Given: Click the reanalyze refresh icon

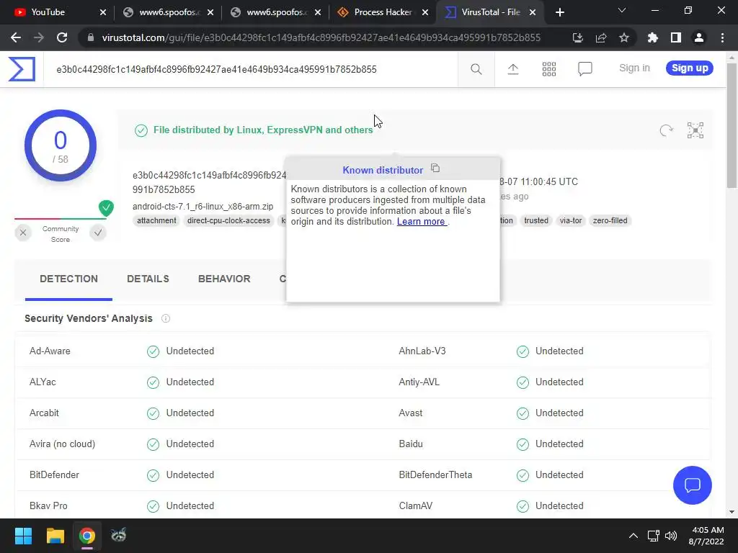Looking at the screenshot, I should (x=666, y=130).
